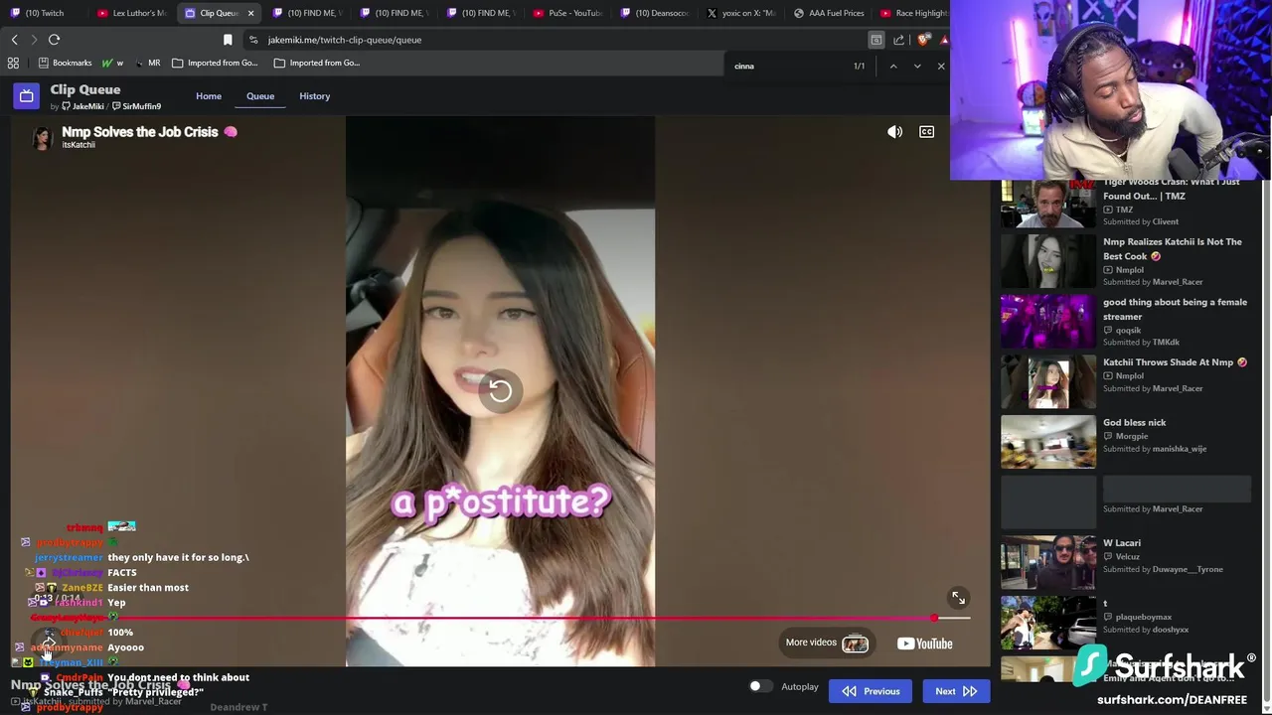The image size is (1272, 715).
Task: Click the red video progress bar handle
Action: (x=934, y=618)
